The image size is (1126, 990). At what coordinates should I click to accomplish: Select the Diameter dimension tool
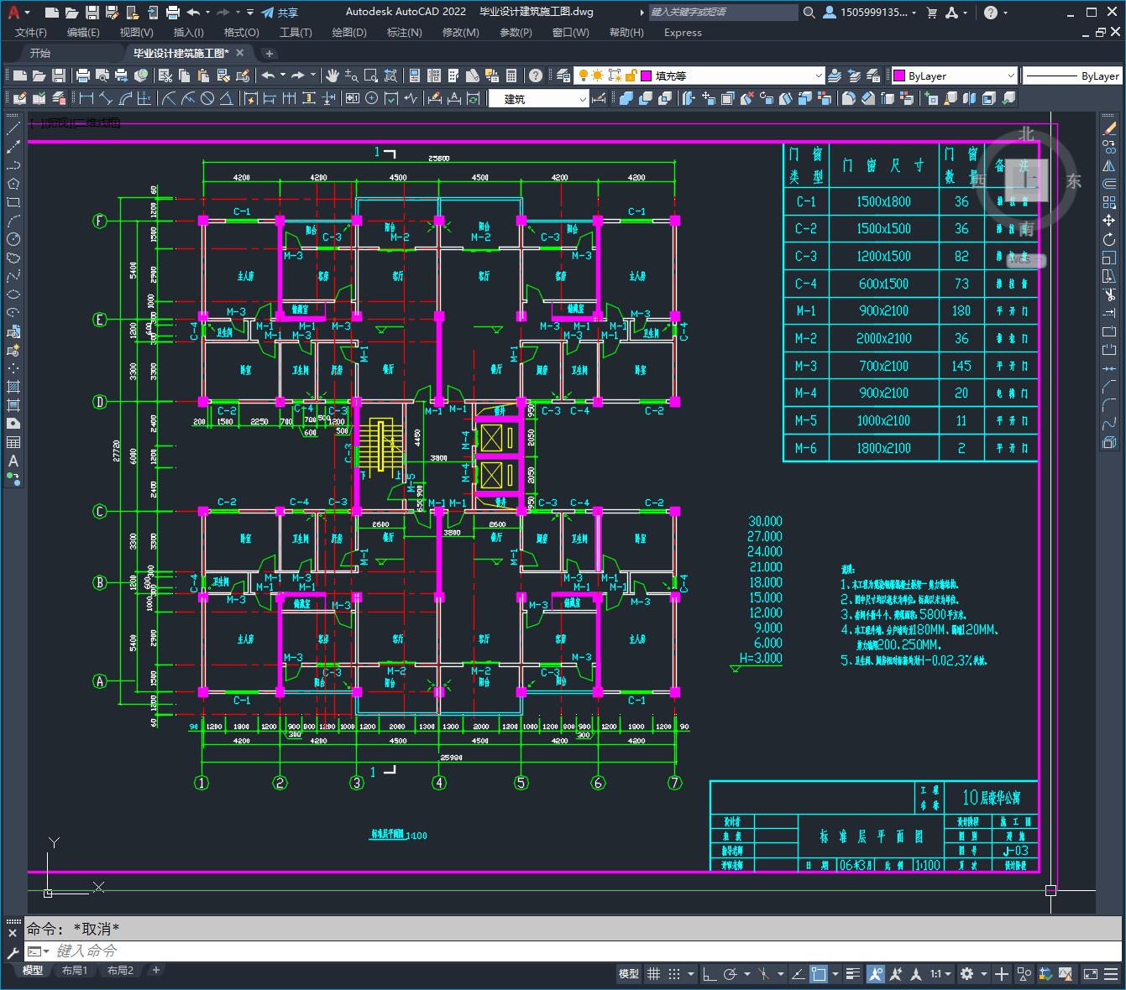point(207,98)
